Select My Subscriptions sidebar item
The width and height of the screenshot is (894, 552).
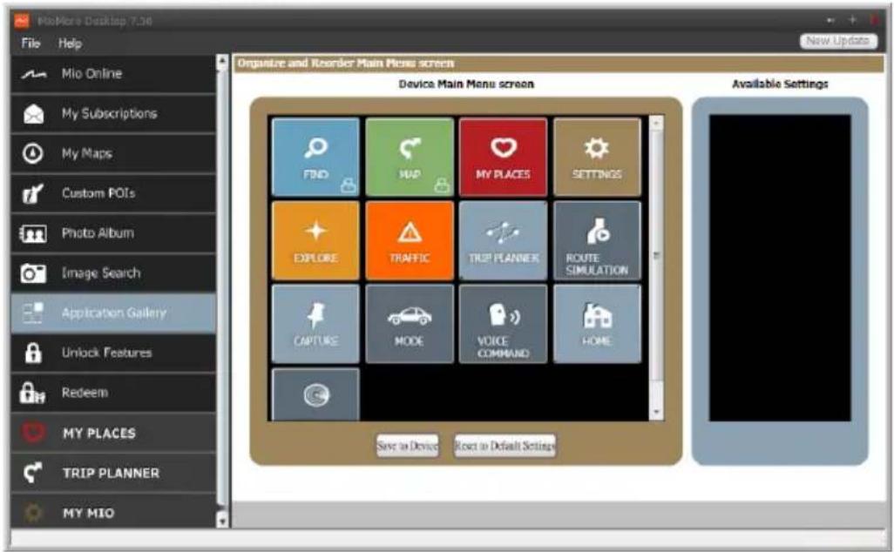pos(113,113)
